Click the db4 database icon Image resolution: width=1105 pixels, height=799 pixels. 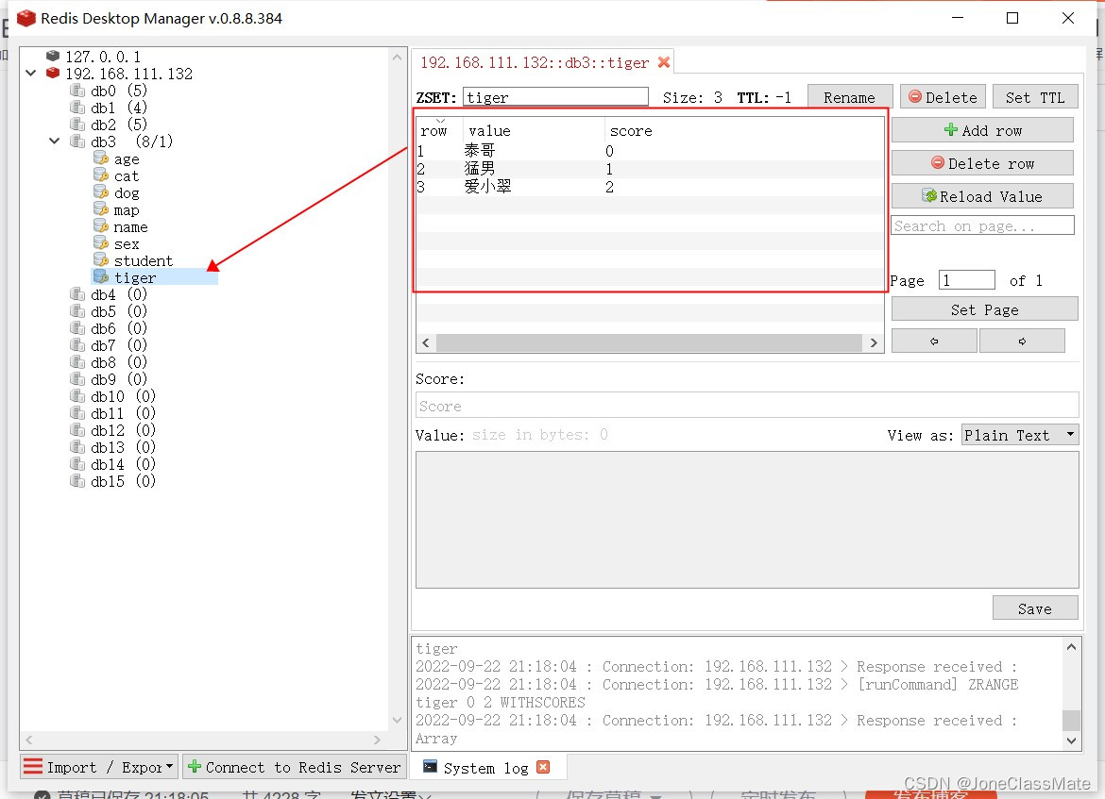pyautogui.click(x=77, y=293)
